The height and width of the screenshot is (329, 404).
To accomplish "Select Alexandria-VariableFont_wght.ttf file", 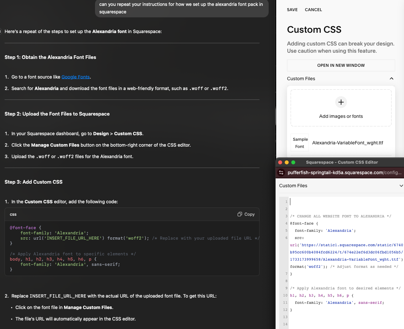I will [347, 143].
